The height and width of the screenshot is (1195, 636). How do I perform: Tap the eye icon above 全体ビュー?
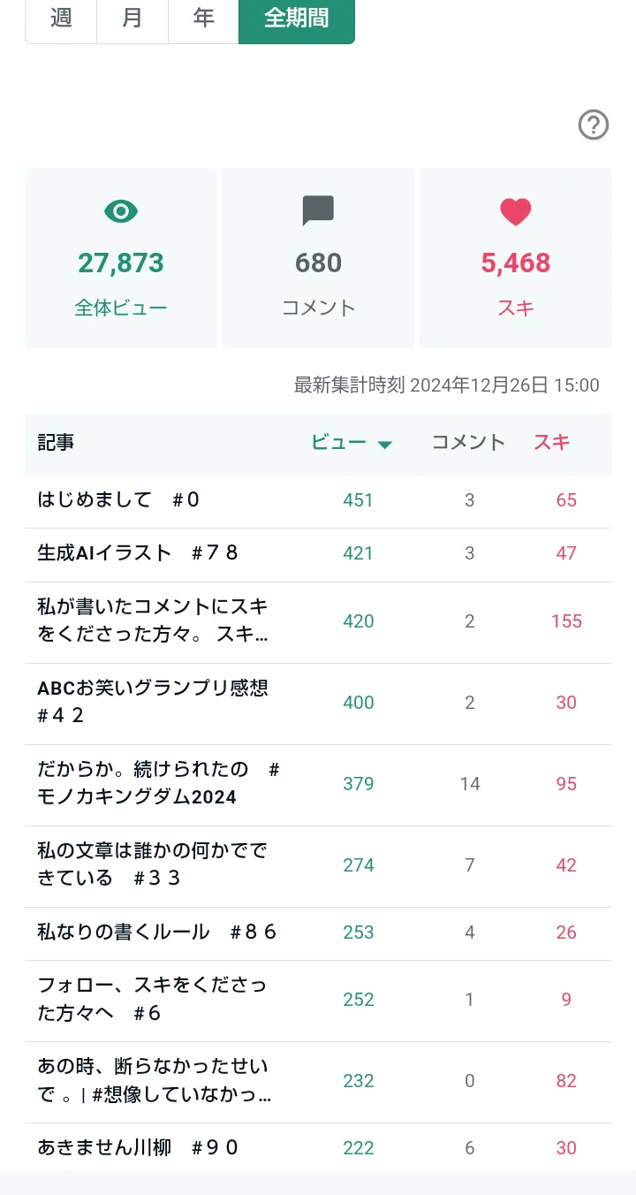(x=121, y=211)
